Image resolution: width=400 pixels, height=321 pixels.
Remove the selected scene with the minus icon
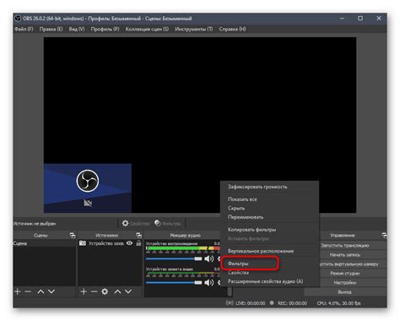pyautogui.click(x=28, y=291)
